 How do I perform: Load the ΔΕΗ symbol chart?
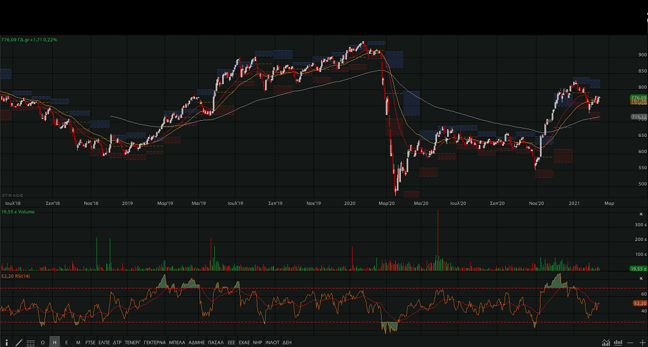(x=287, y=343)
